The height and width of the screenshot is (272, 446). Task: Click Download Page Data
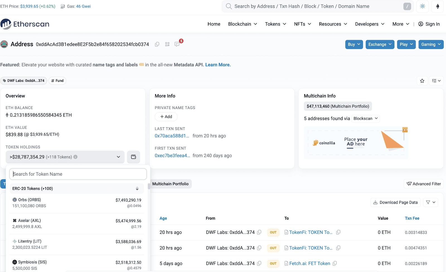396,202
